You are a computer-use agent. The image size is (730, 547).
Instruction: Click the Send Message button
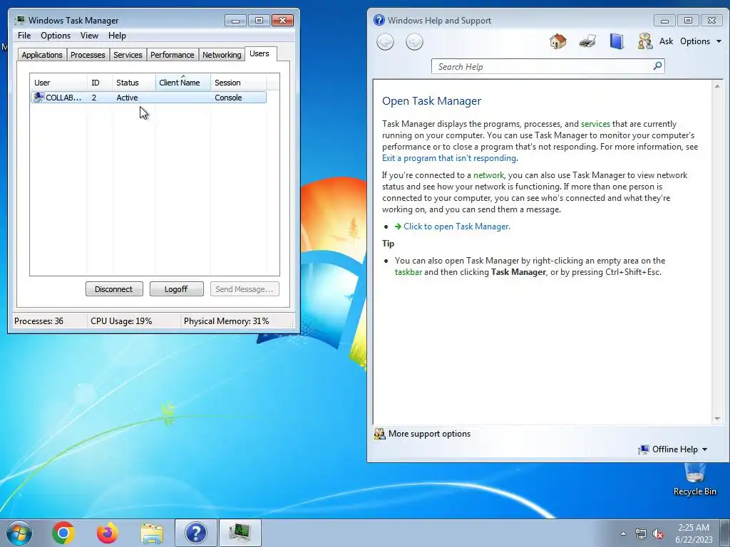click(245, 289)
